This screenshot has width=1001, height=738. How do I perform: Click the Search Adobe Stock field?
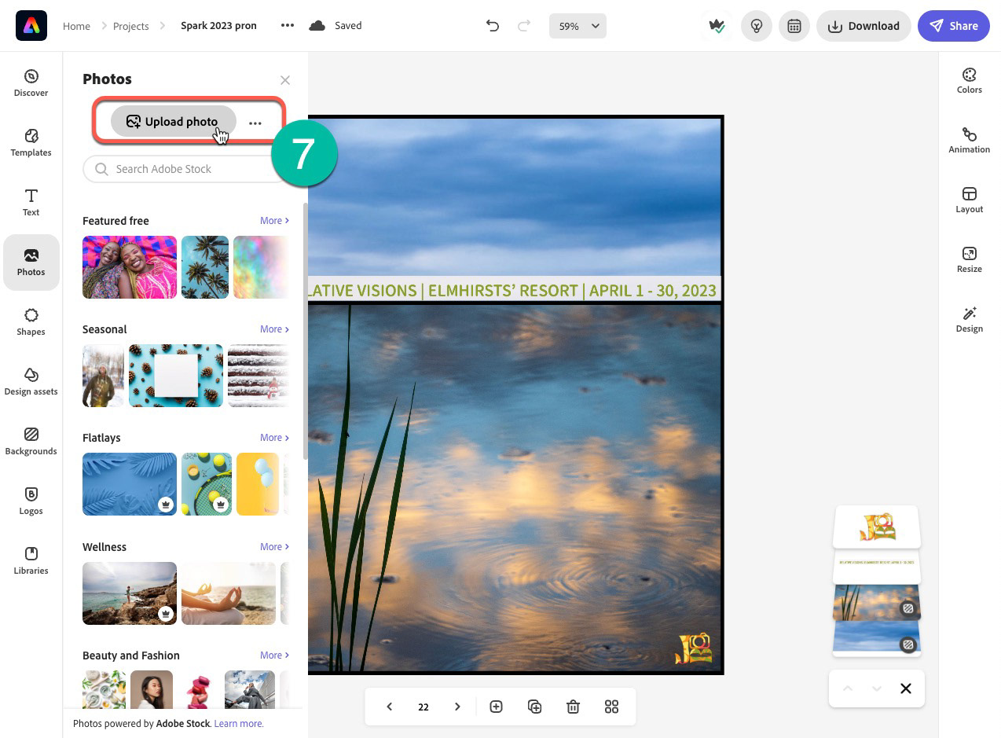185,169
